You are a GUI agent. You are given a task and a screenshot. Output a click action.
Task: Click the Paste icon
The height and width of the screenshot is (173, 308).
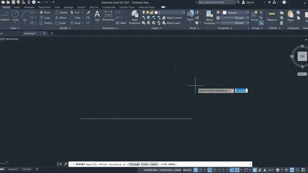point(290,16)
